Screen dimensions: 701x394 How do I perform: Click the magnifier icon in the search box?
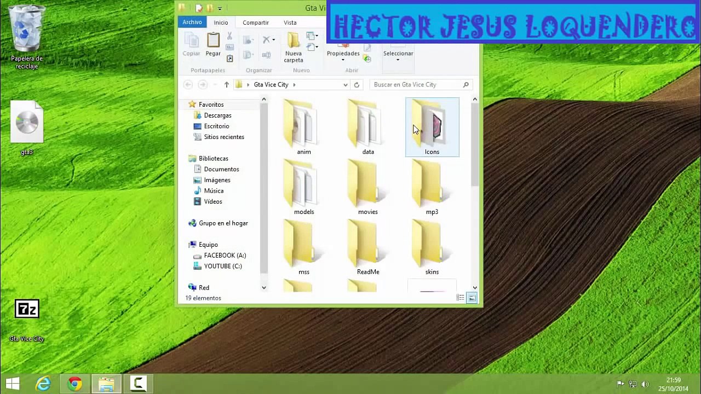466,85
